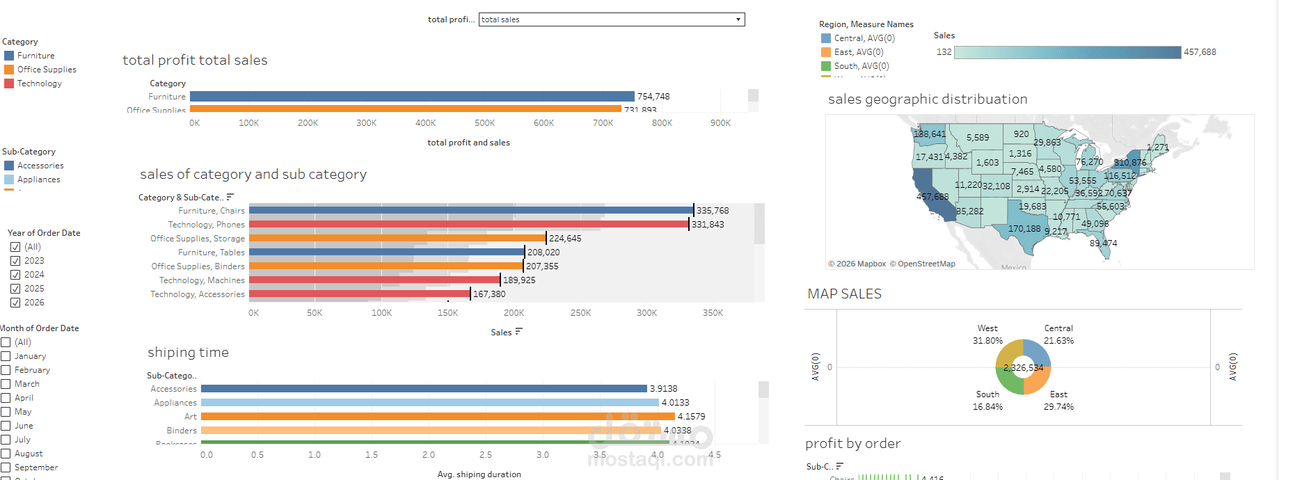Click the Technology, Phones sales bar
This screenshot has height=480, width=1302.
[469, 224]
